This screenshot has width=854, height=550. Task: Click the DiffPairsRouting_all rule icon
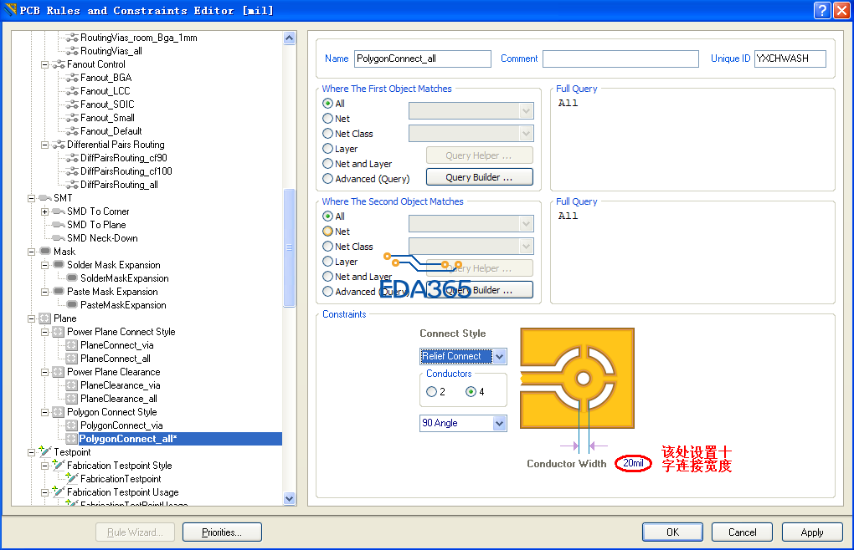tap(72, 185)
